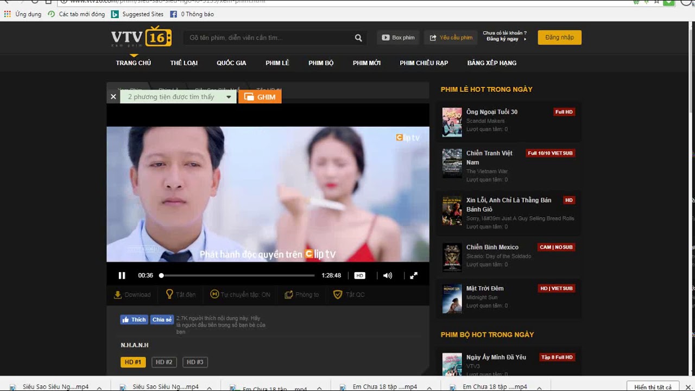
Task: Open Facebook '0 Thông báo' bookmark
Action: click(x=192, y=14)
